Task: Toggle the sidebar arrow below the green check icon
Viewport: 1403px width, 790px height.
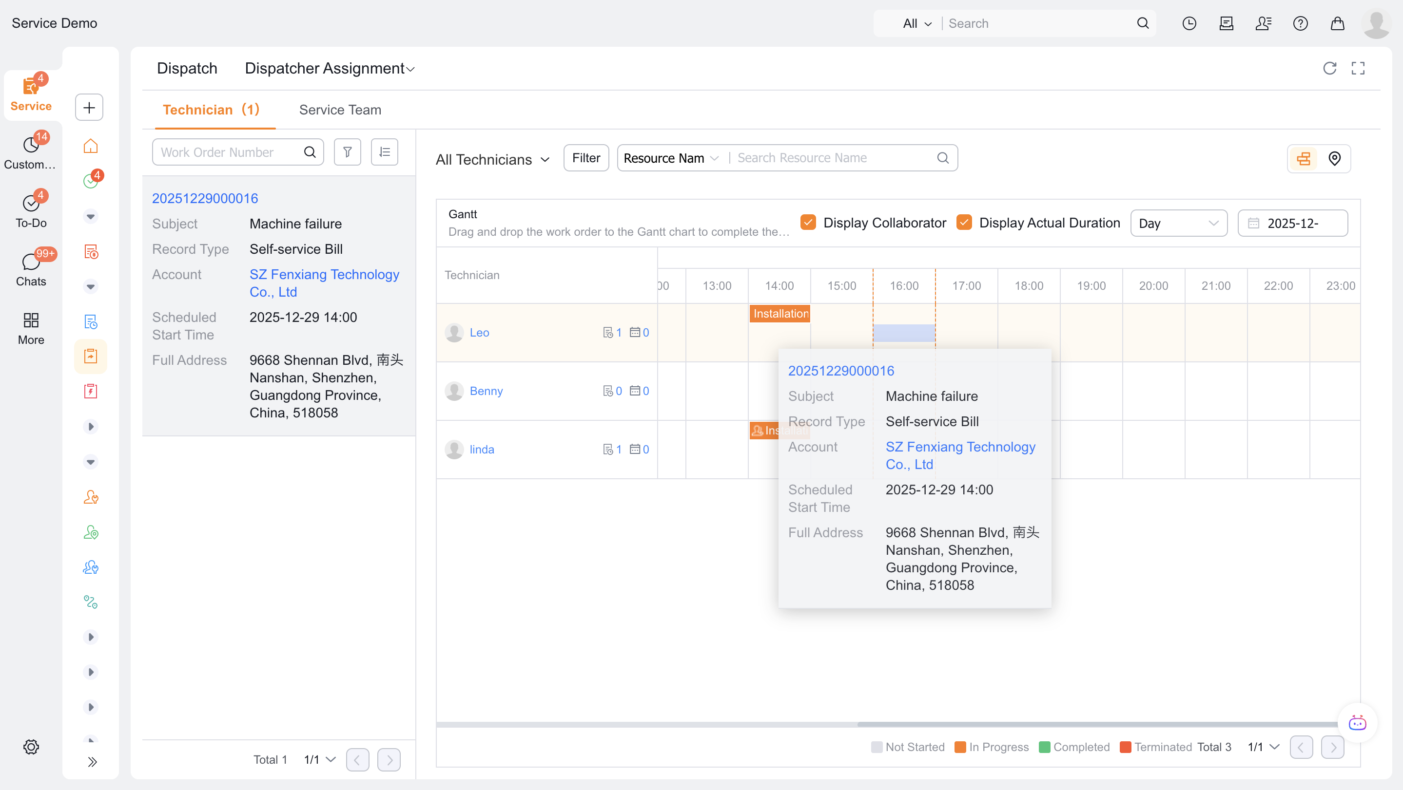Action: pyautogui.click(x=90, y=217)
